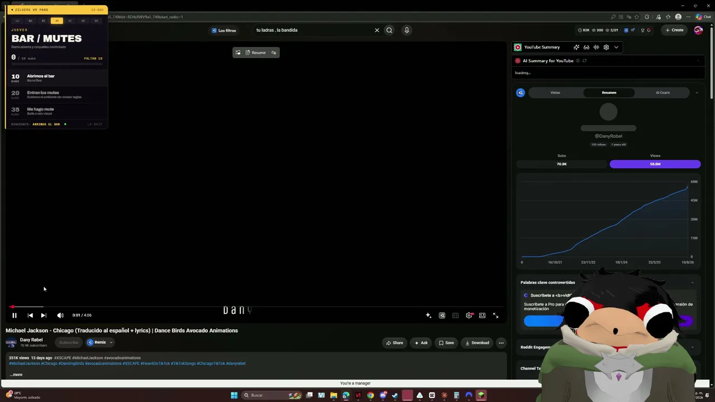The image size is (715, 402).
Task: Download the video
Action: [x=477, y=343]
